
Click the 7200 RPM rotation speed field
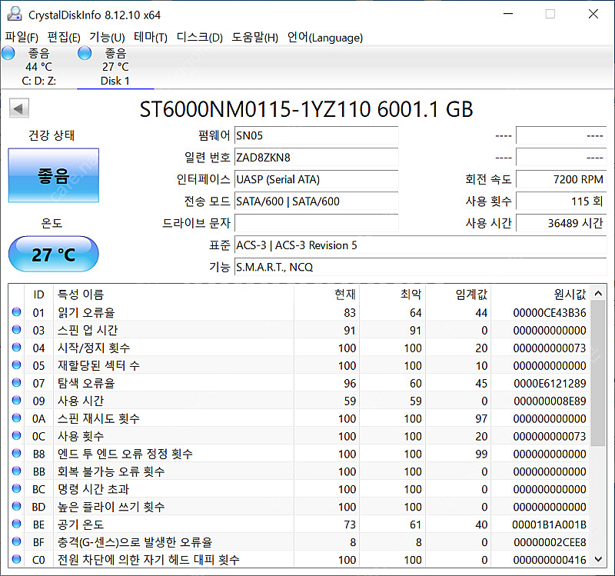click(561, 180)
